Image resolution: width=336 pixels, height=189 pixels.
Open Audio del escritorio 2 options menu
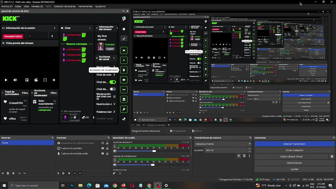115,146
